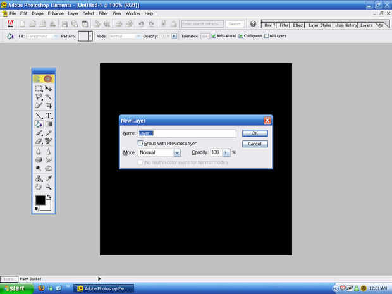The height and width of the screenshot is (294, 392).
Task: Click Adobe Photoshop Elements taskbar button
Action: [104, 288]
